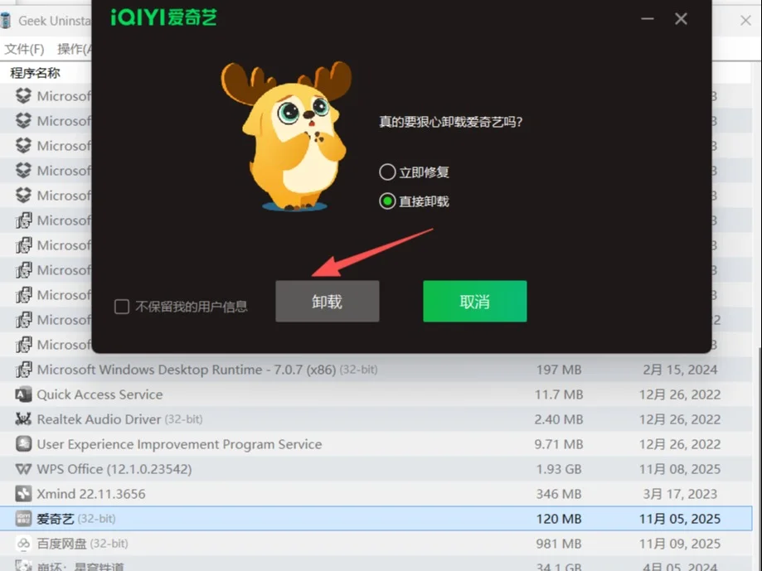Screen dimensions: 762x571
Task: Select the 直接卸载 radio option
Action: pyautogui.click(x=386, y=201)
